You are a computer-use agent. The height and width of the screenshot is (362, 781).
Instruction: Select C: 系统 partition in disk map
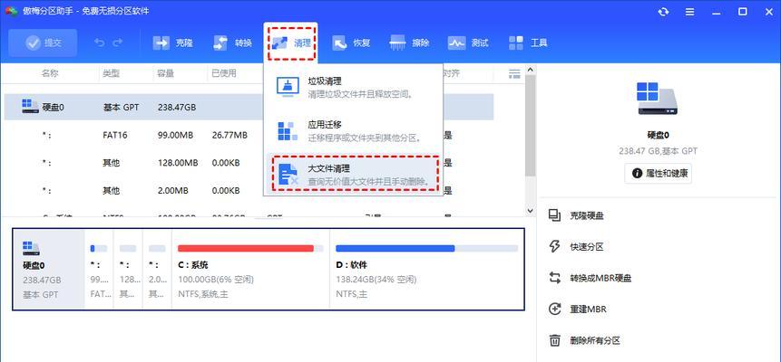[x=250, y=270]
